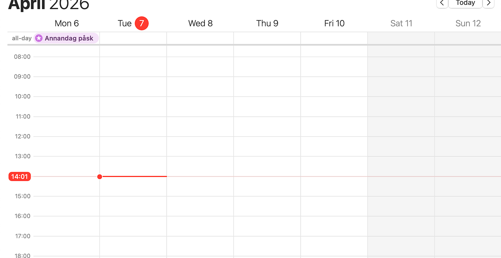
Task: Click the 08:00 time label
Action: pyautogui.click(x=22, y=57)
